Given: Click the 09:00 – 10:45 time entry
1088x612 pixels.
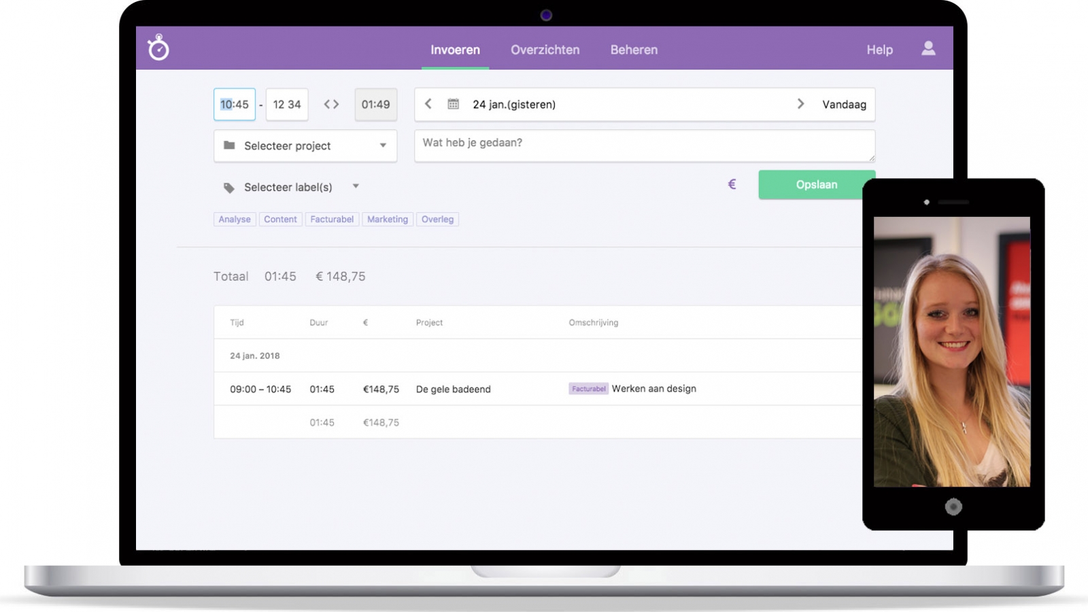Looking at the screenshot, I should [260, 389].
